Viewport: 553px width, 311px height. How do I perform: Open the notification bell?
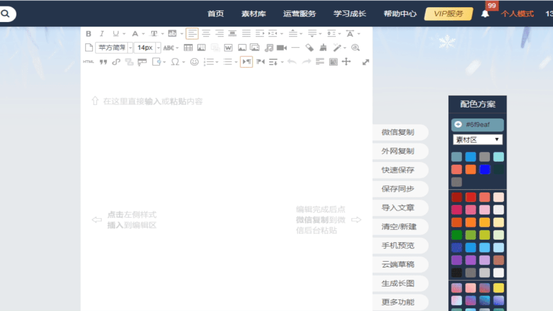485,14
